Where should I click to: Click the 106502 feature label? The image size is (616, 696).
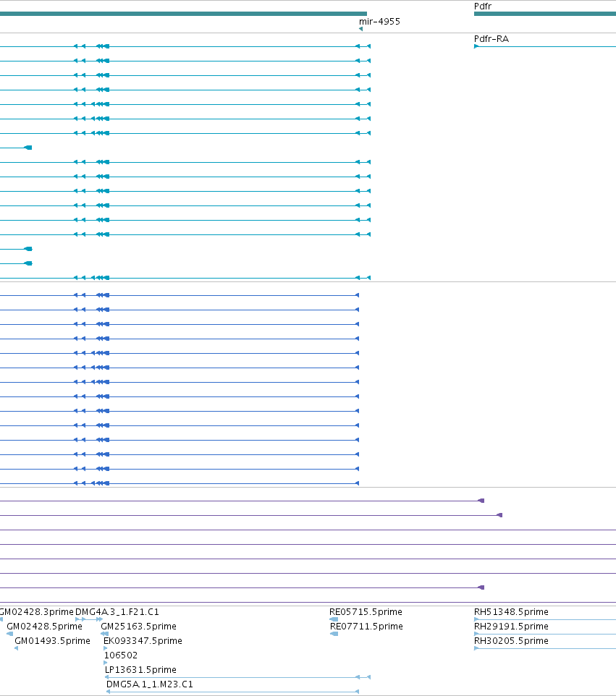click(121, 655)
